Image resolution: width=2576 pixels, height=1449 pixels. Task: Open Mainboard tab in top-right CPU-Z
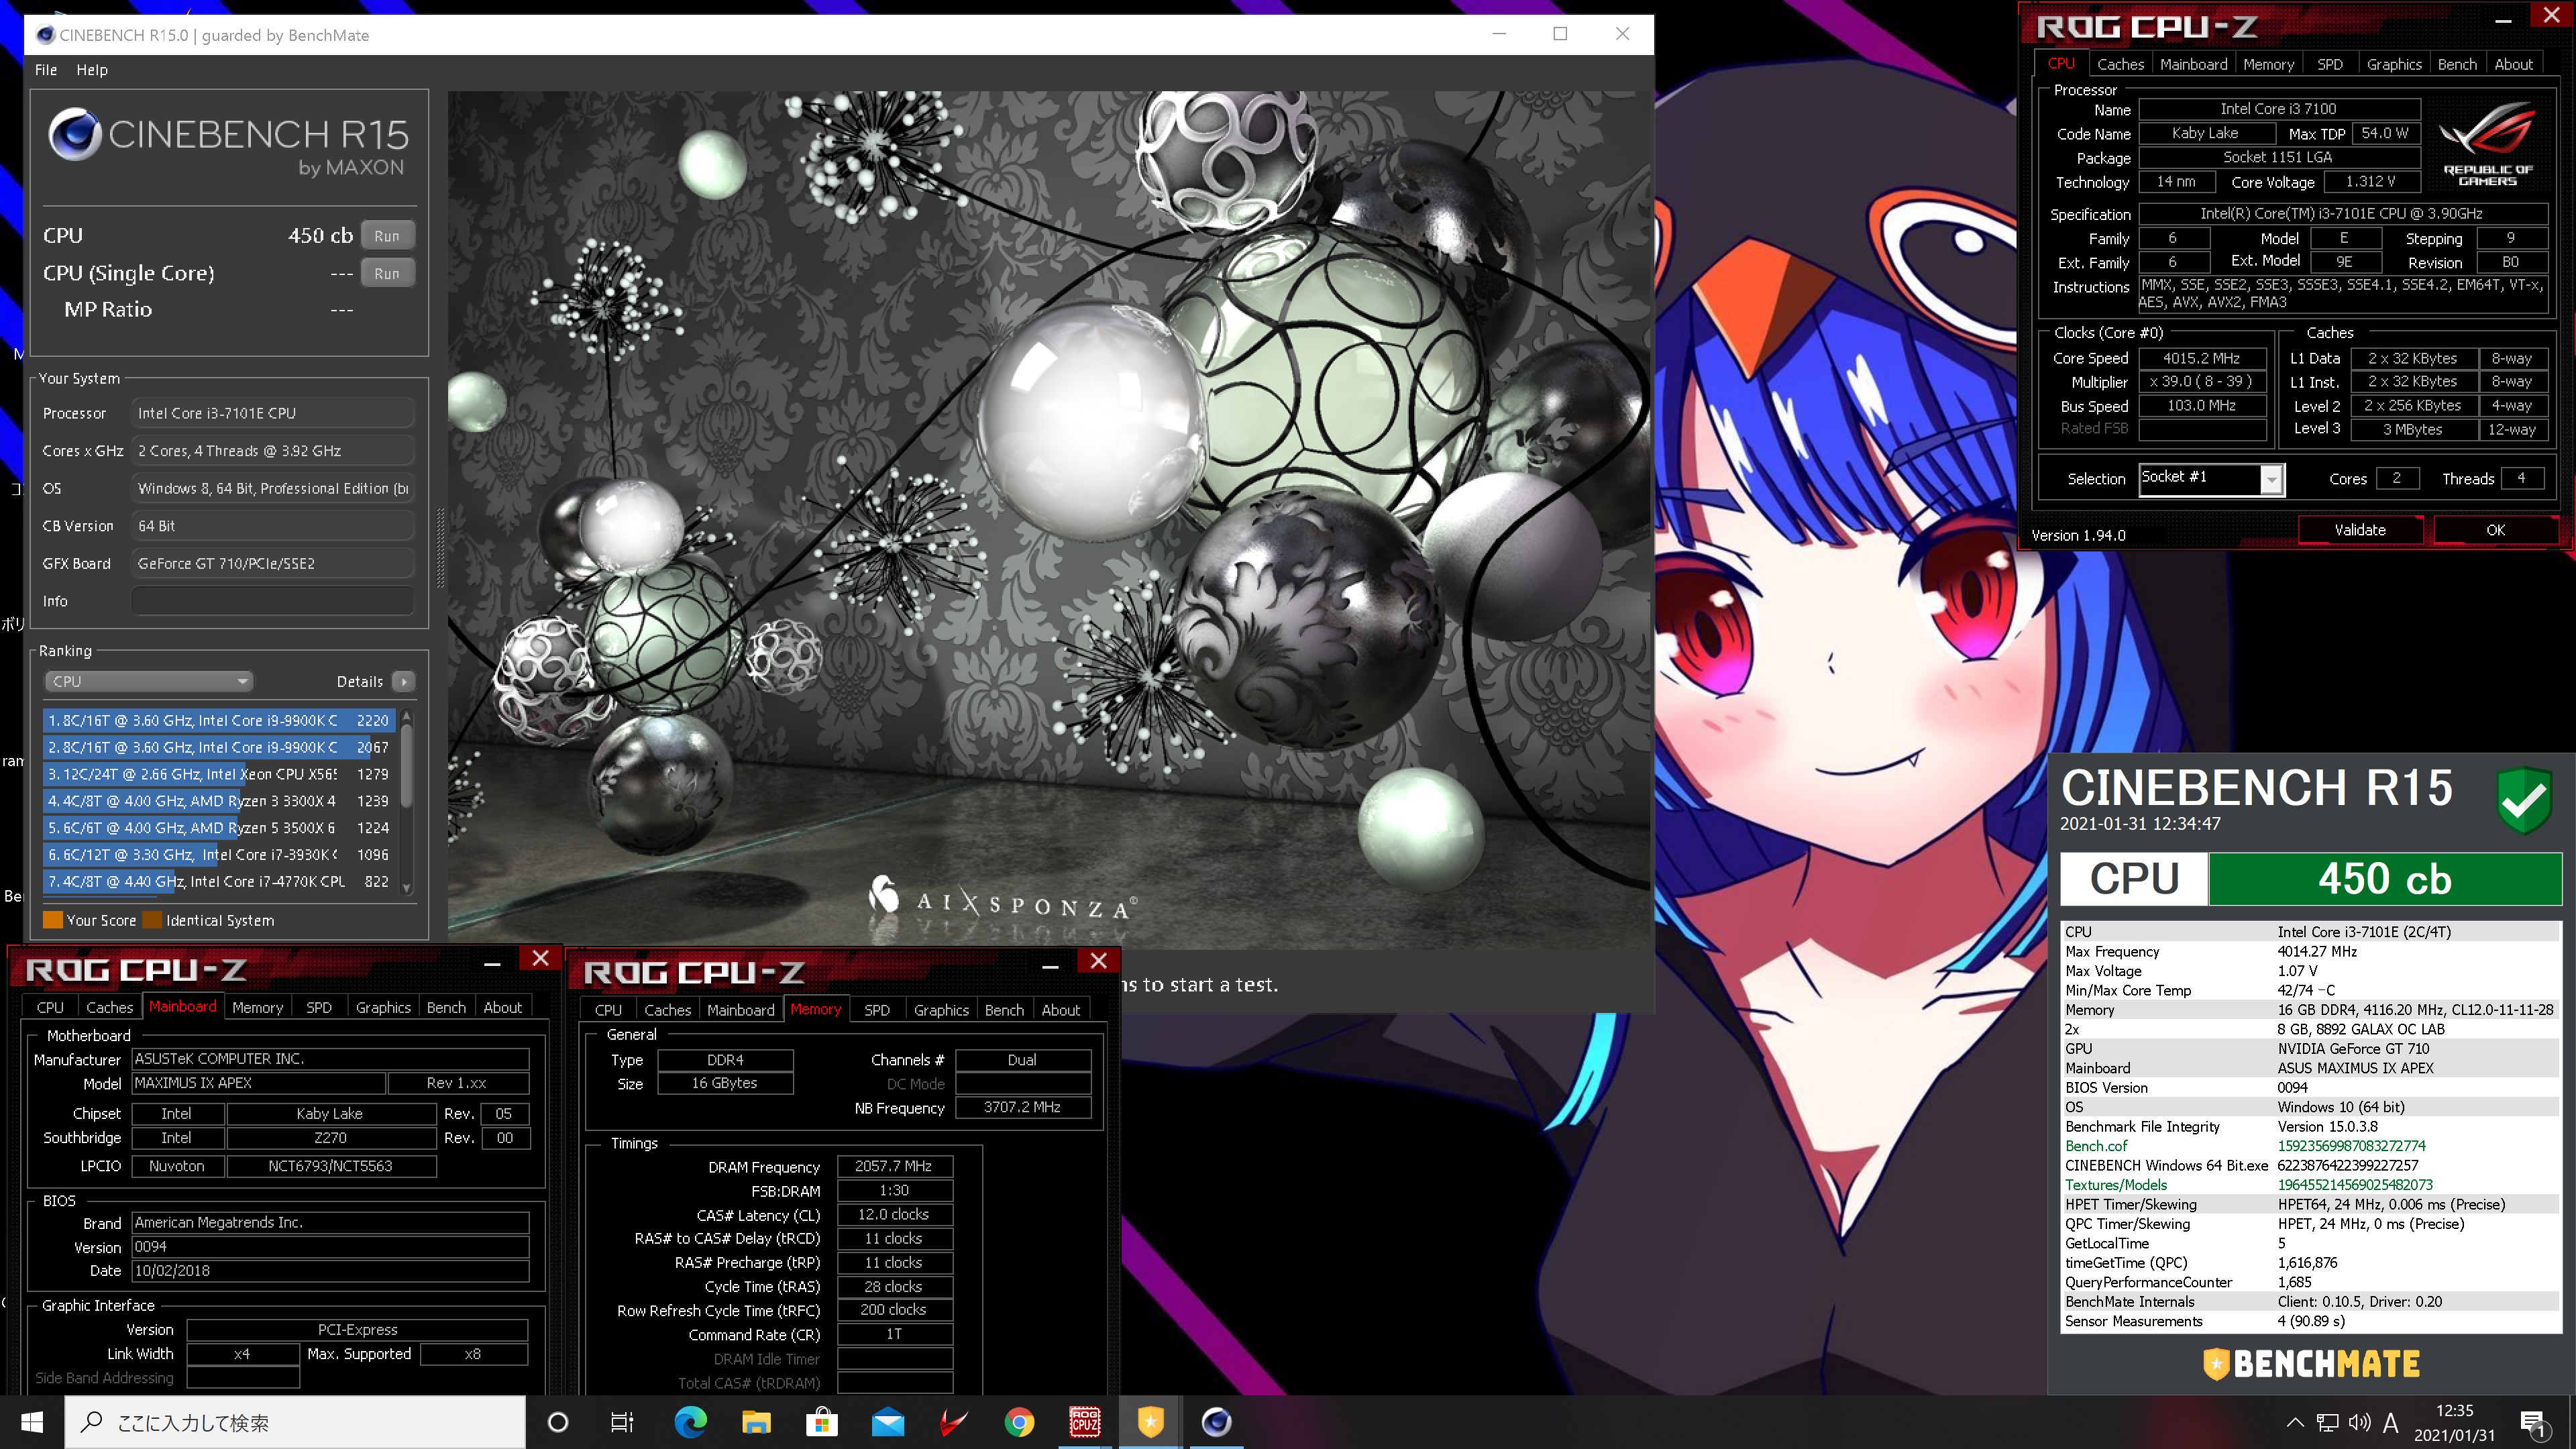(x=2193, y=64)
